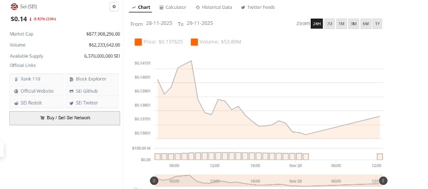Click the red 24H price-down arrow
Image resolution: width=428 pixels, height=189 pixels.
click(x=30, y=19)
